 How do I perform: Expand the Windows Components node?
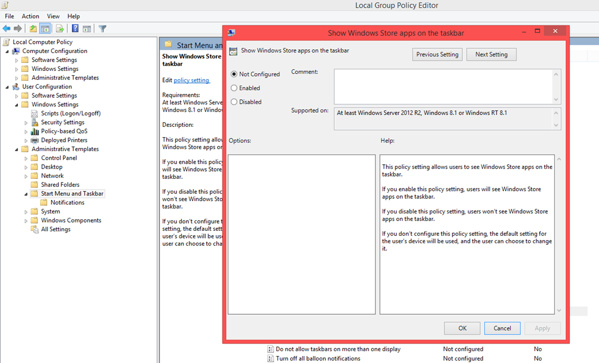[26, 221]
